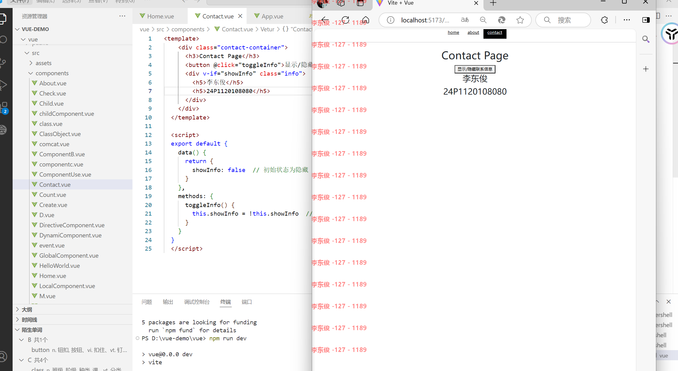Image resolution: width=678 pixels, height=371 pixels.
Task: Click sidebar plus add icon
Action: (646, 69)
